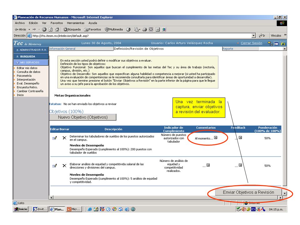The width and height of the screenshot is (300, 225).
Task: Click the folder network icon in the blue header
Action: (x=270, y=43)
